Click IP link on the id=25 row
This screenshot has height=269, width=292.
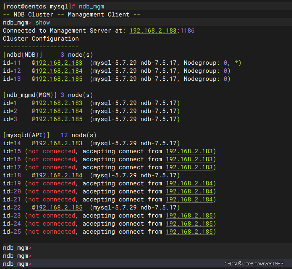189,232
